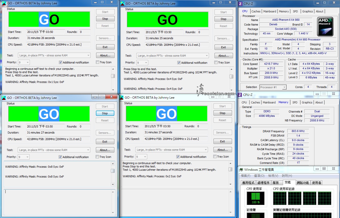Stop the test in 0x4 ORTHOS window

click(224, 19)
